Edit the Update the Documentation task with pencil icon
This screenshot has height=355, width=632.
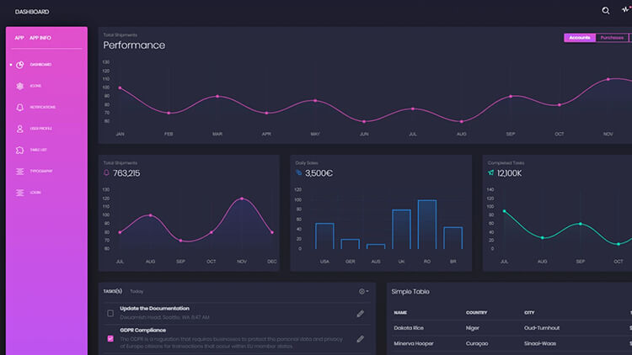(x=361, y=314)
